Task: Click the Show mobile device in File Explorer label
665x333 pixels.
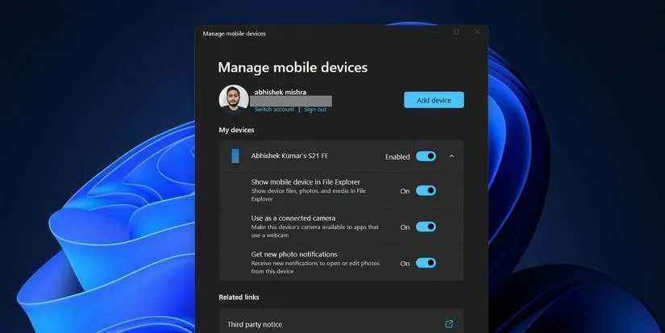Action: (305, 181)
